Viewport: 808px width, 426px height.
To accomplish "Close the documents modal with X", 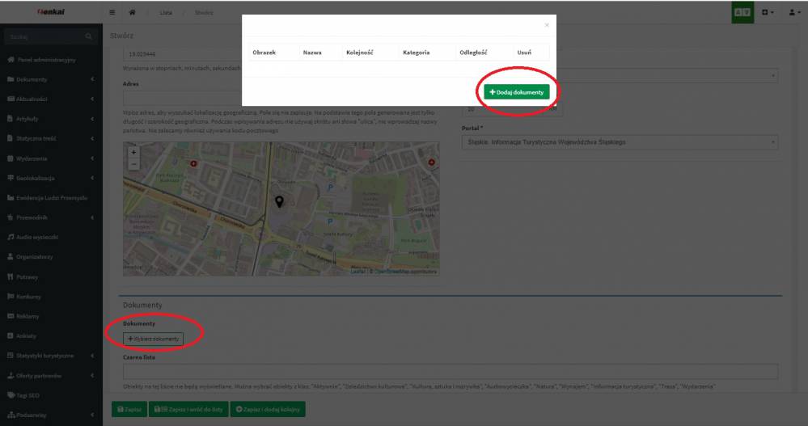I will pos(546,25).
